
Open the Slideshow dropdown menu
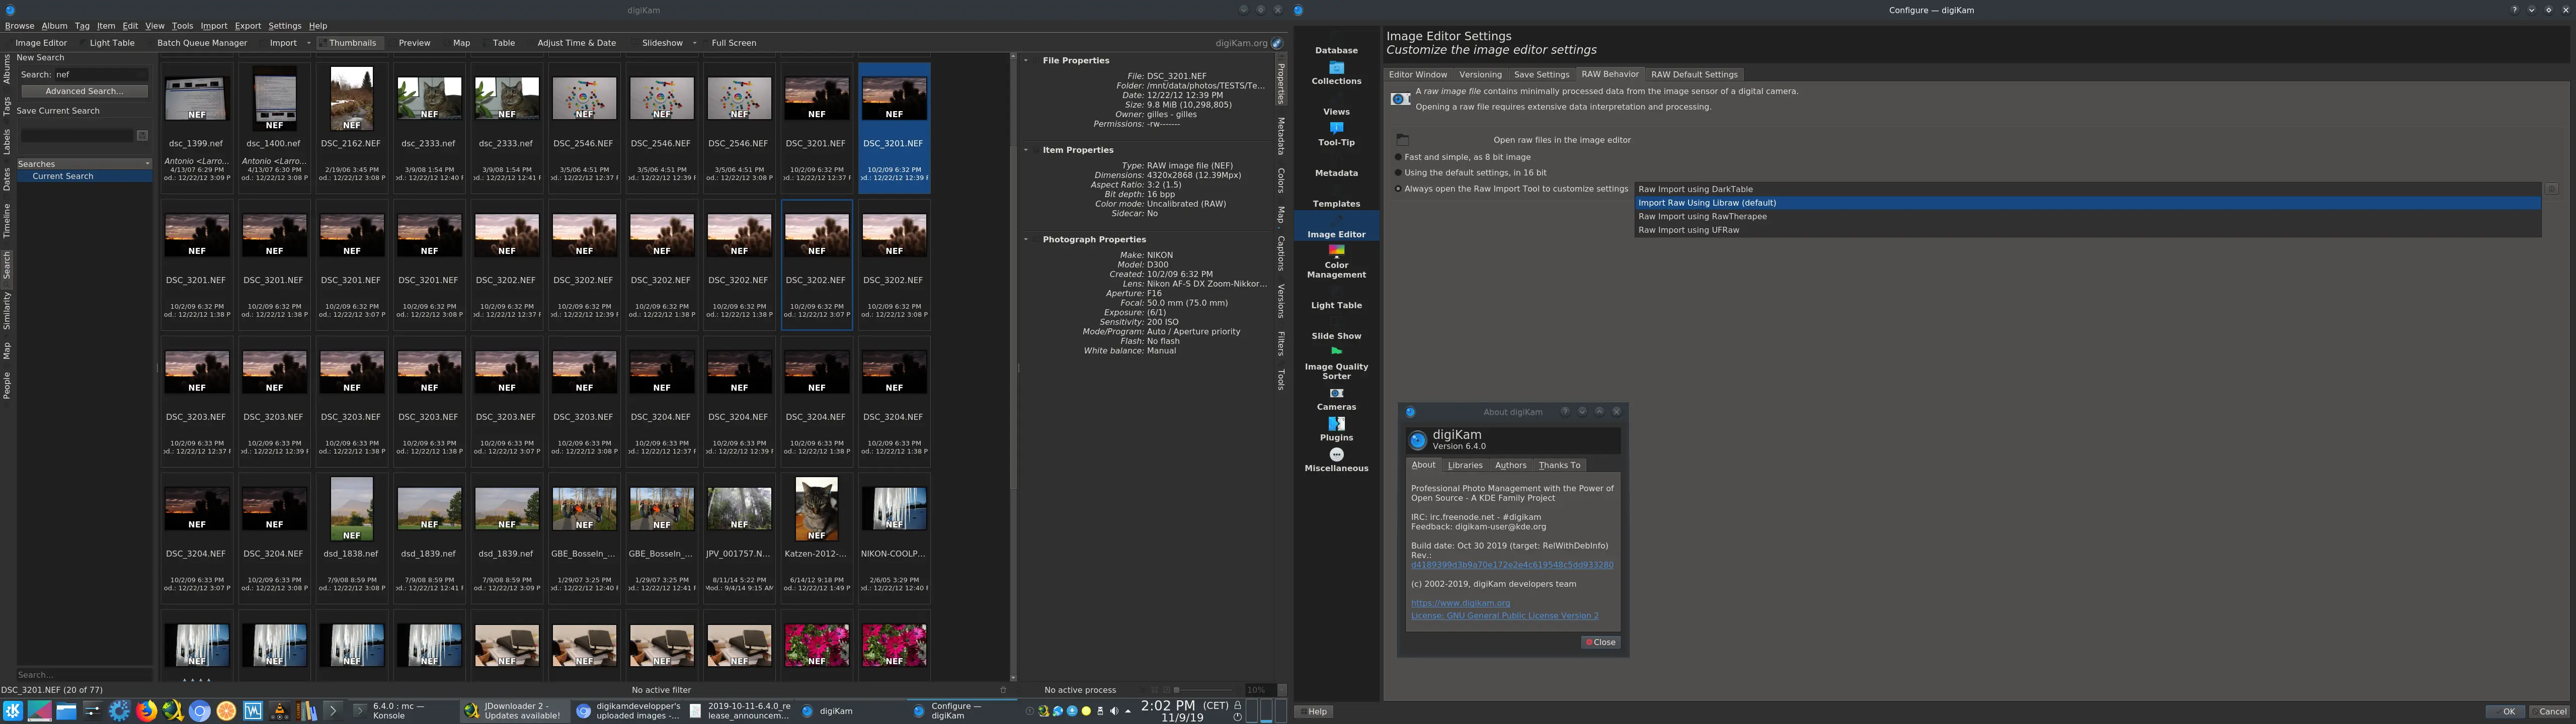(694, 43)
